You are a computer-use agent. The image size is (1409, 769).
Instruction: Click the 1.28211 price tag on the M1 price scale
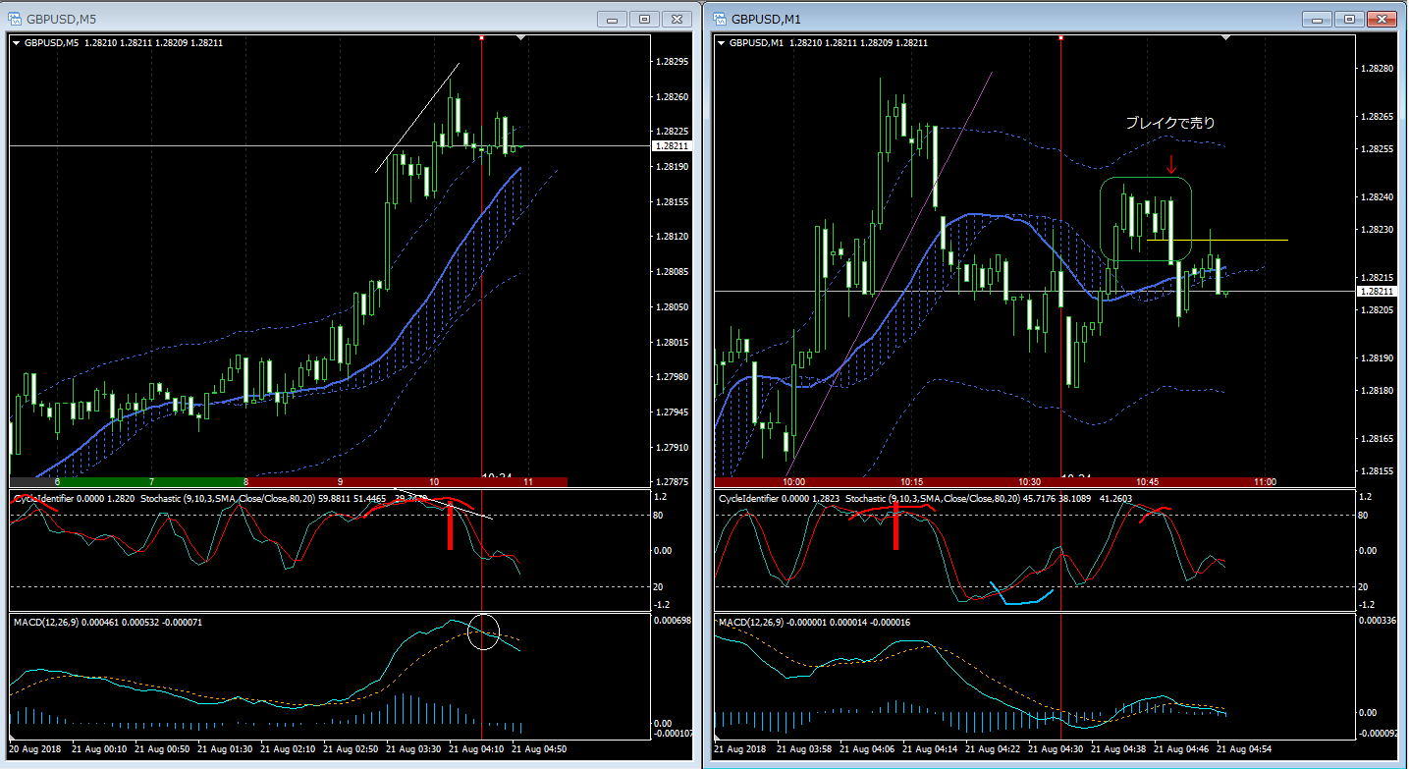pos(1378,292)
